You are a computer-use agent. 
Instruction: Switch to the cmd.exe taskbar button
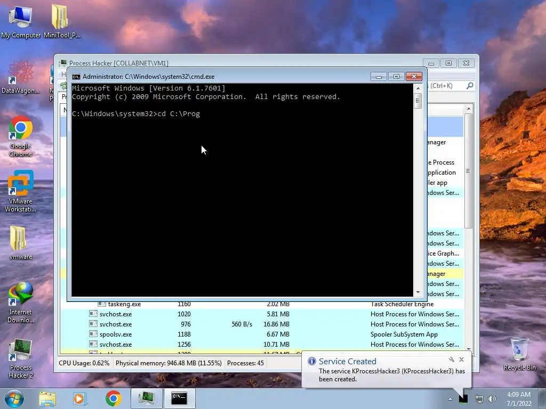[x=179, y=398]
